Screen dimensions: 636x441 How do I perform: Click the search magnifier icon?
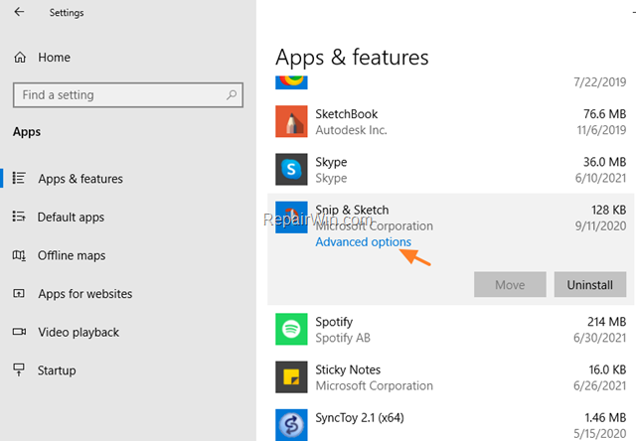(x=232, y=95)
